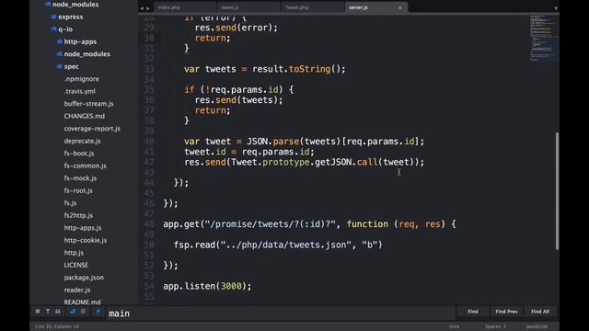The image size is (589, 331).
Task: Toggle wrap search option
Action: (73, 312)
